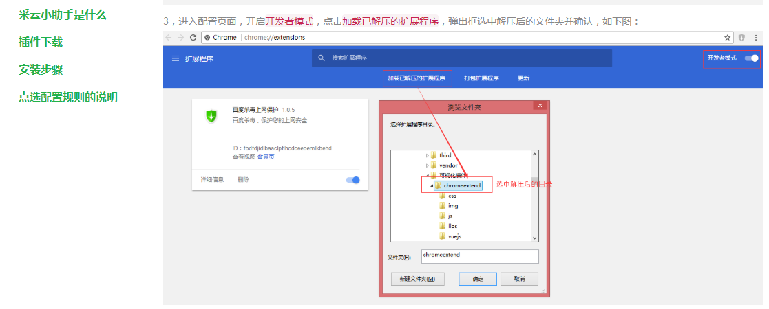
Task: Open the 插件下载 sidebar link
Action: (x=41, y=42)
